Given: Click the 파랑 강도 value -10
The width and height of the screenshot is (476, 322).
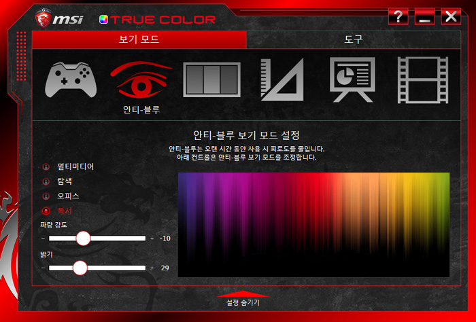Looking at the screenshot, I should tap(165, 238).
